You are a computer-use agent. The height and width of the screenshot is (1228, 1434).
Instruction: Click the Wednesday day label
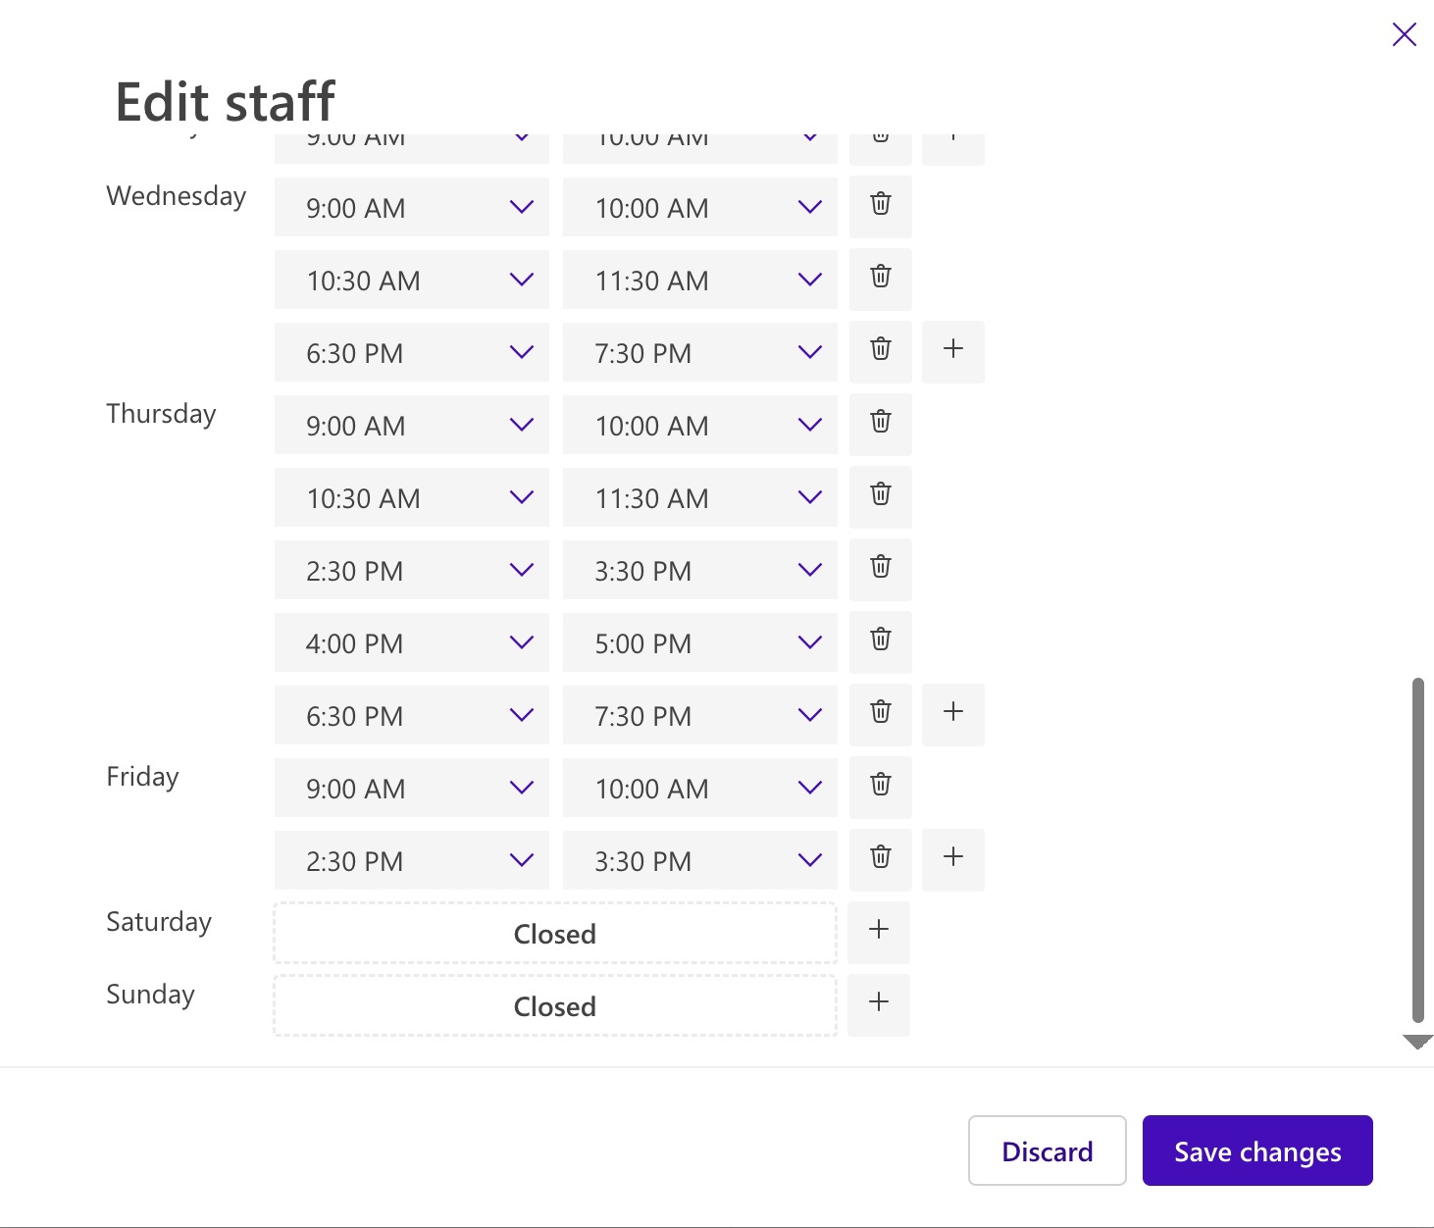(177, 196)
